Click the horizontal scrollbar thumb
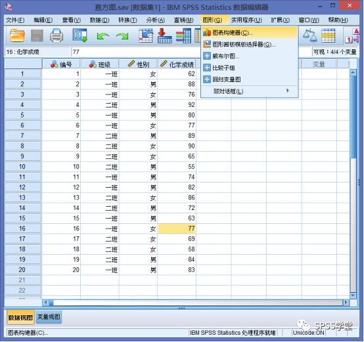The width and height of the screenshot is (364, 342). tap(51, 303)
